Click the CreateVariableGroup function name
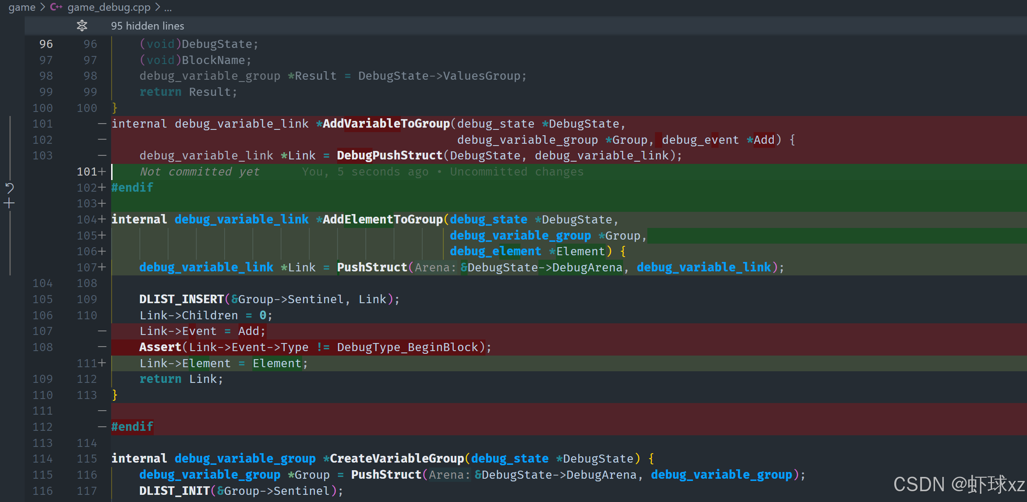This screenshot has width=1027, height=502. (397, 459)
